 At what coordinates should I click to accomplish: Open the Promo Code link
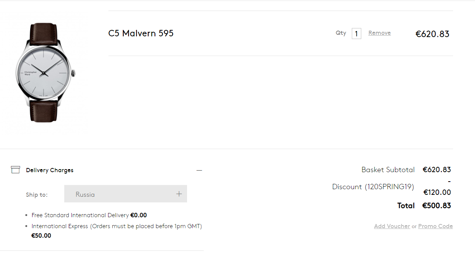point(435,226)
